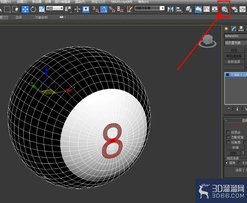This screenshot has width=247, height=203.
Task: Open the 自定义(U) menu
Action: pyautogui.click(x=98, y=2)
